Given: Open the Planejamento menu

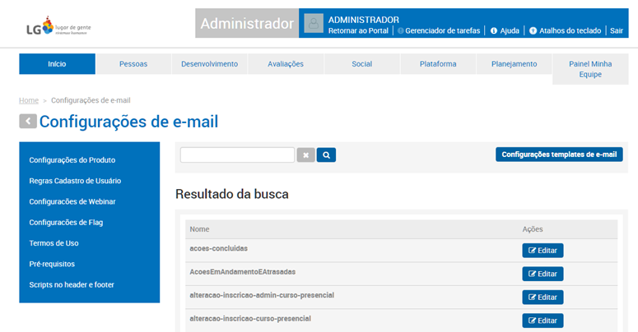Looking at the screenshot, I should (x=515, y=64).
